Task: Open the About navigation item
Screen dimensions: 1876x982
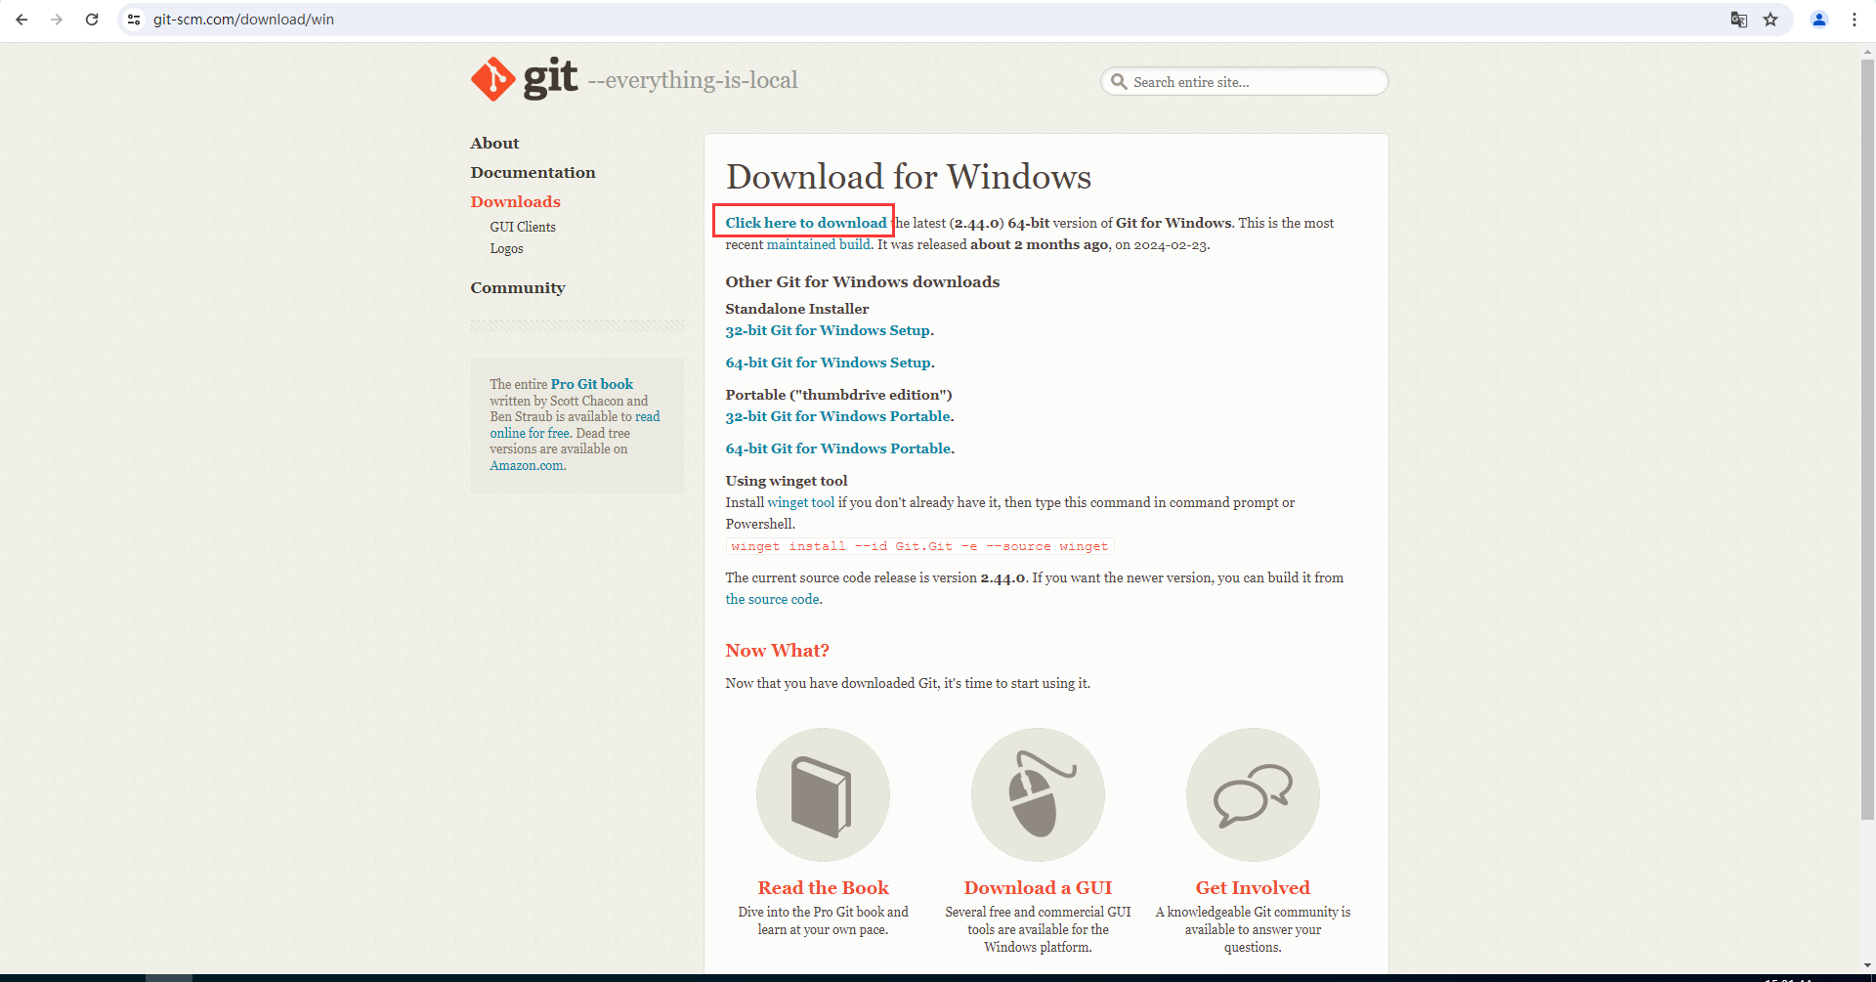Action: tap(494, 144)
